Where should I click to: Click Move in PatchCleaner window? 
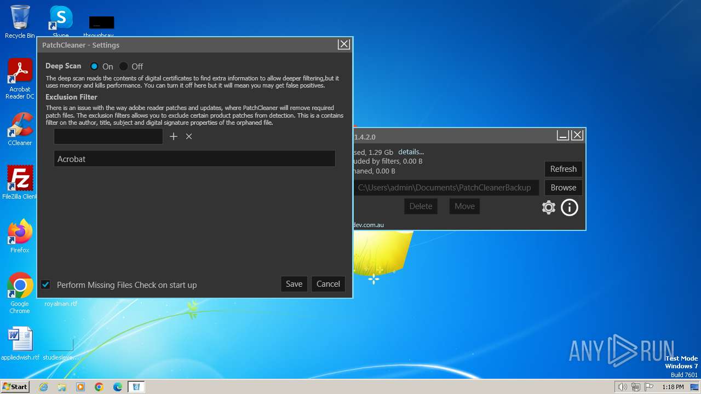point(464,206)
